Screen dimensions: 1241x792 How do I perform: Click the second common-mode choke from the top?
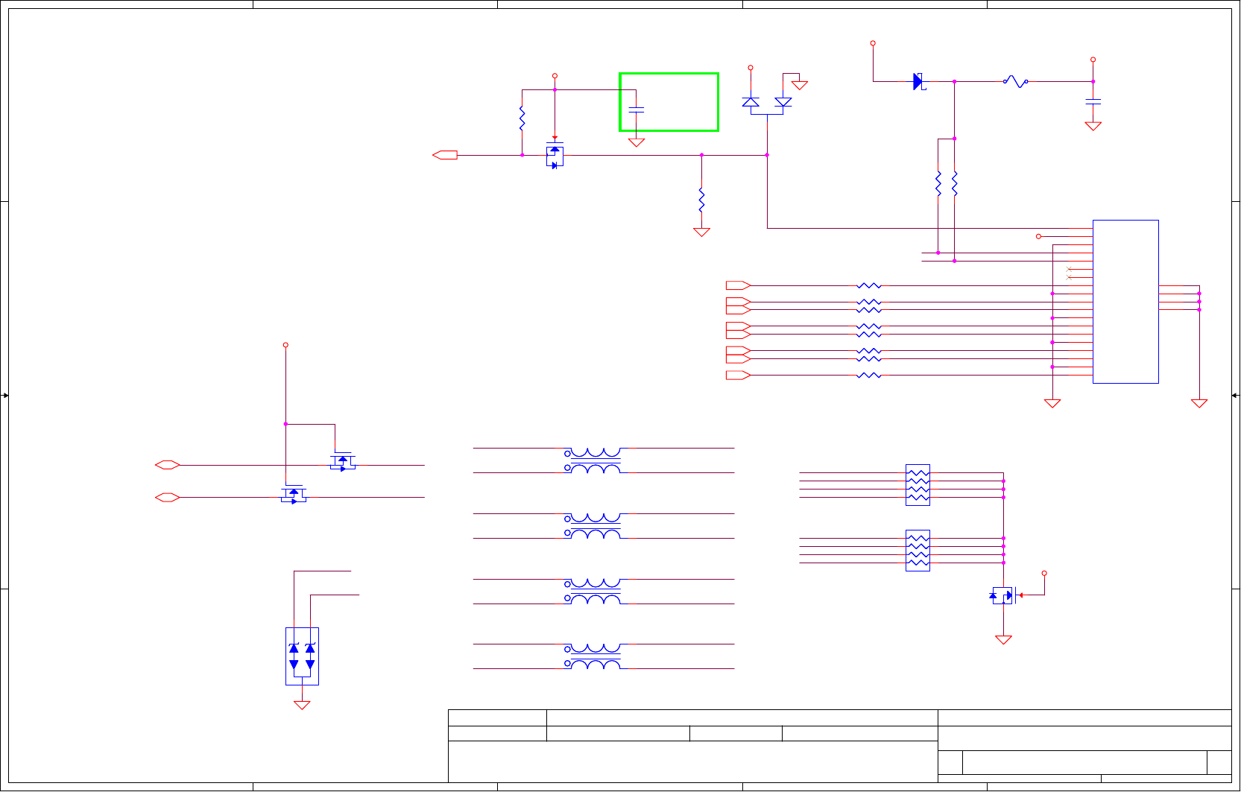click(593, 526)
